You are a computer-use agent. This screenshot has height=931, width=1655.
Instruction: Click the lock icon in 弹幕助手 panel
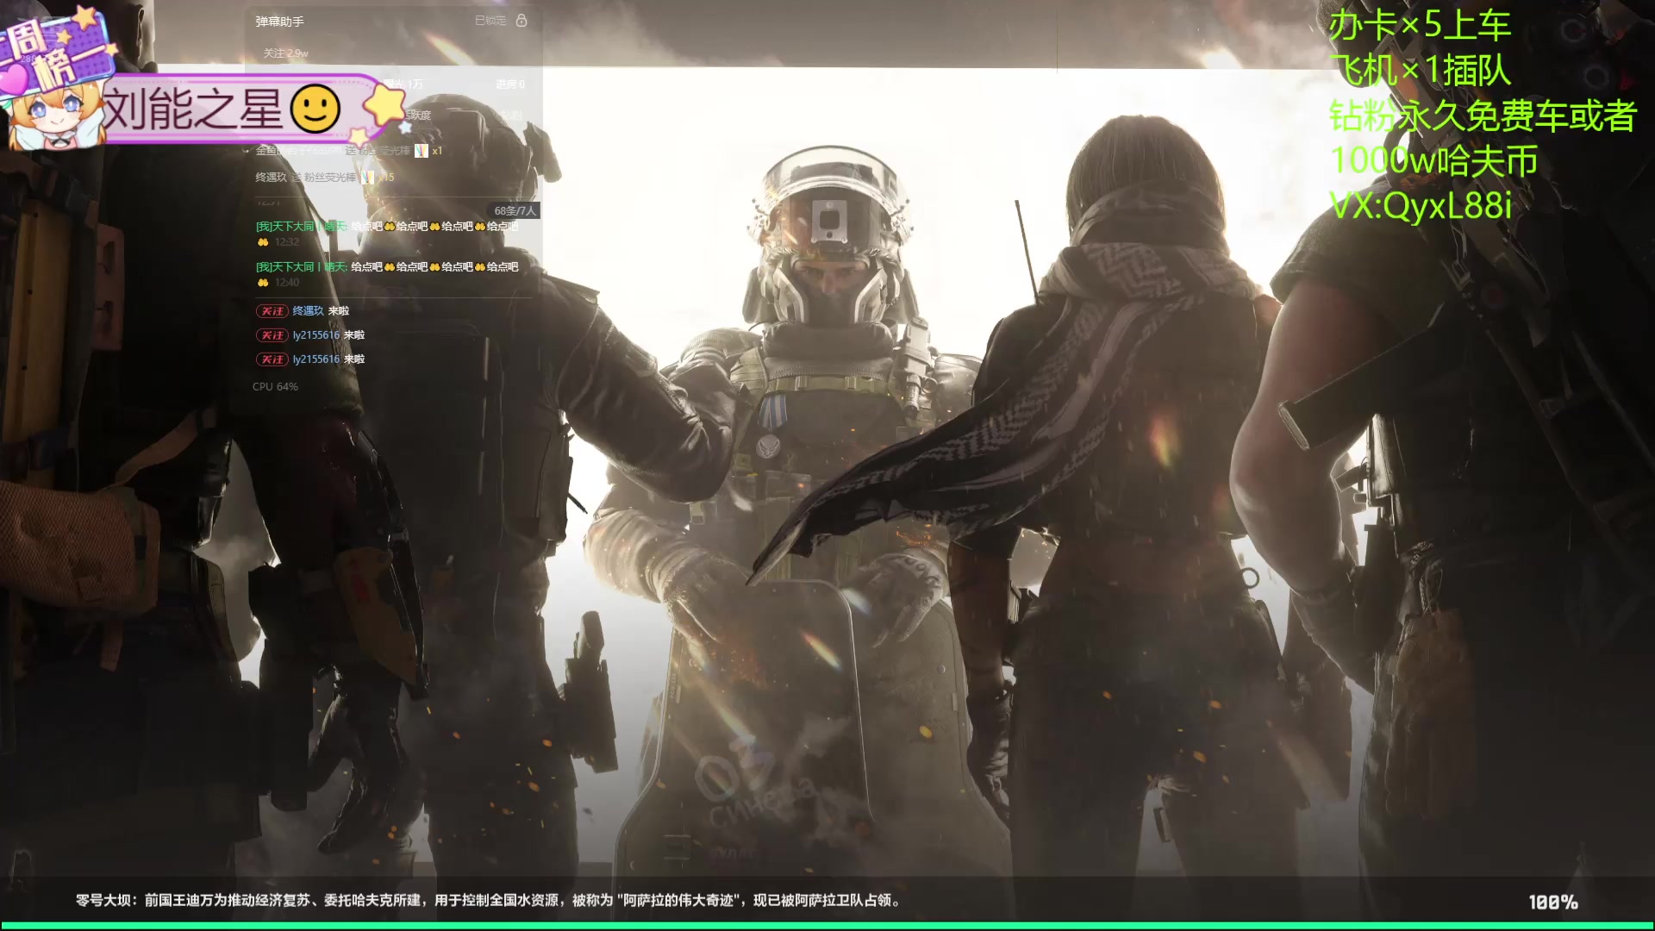[x=521, y=20]
